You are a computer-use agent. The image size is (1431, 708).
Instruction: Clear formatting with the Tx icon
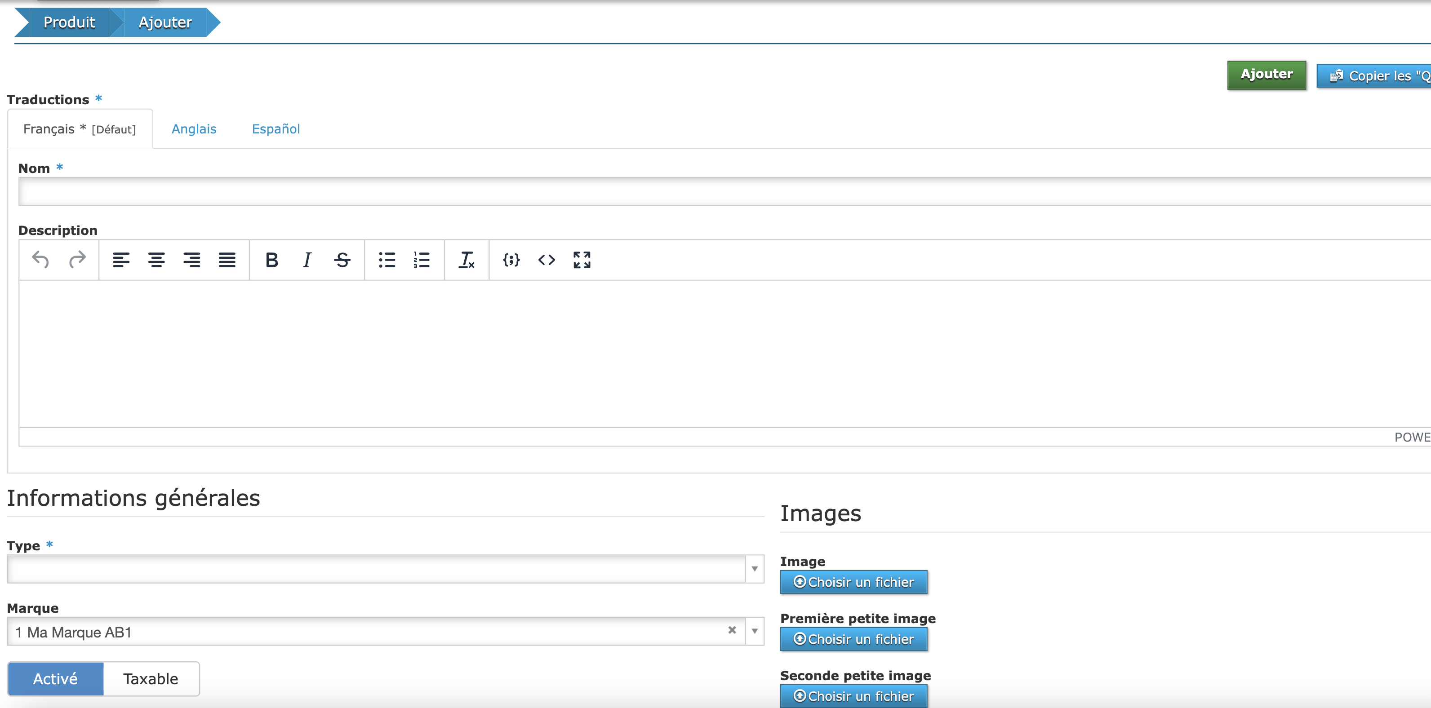tap(466, 259)
